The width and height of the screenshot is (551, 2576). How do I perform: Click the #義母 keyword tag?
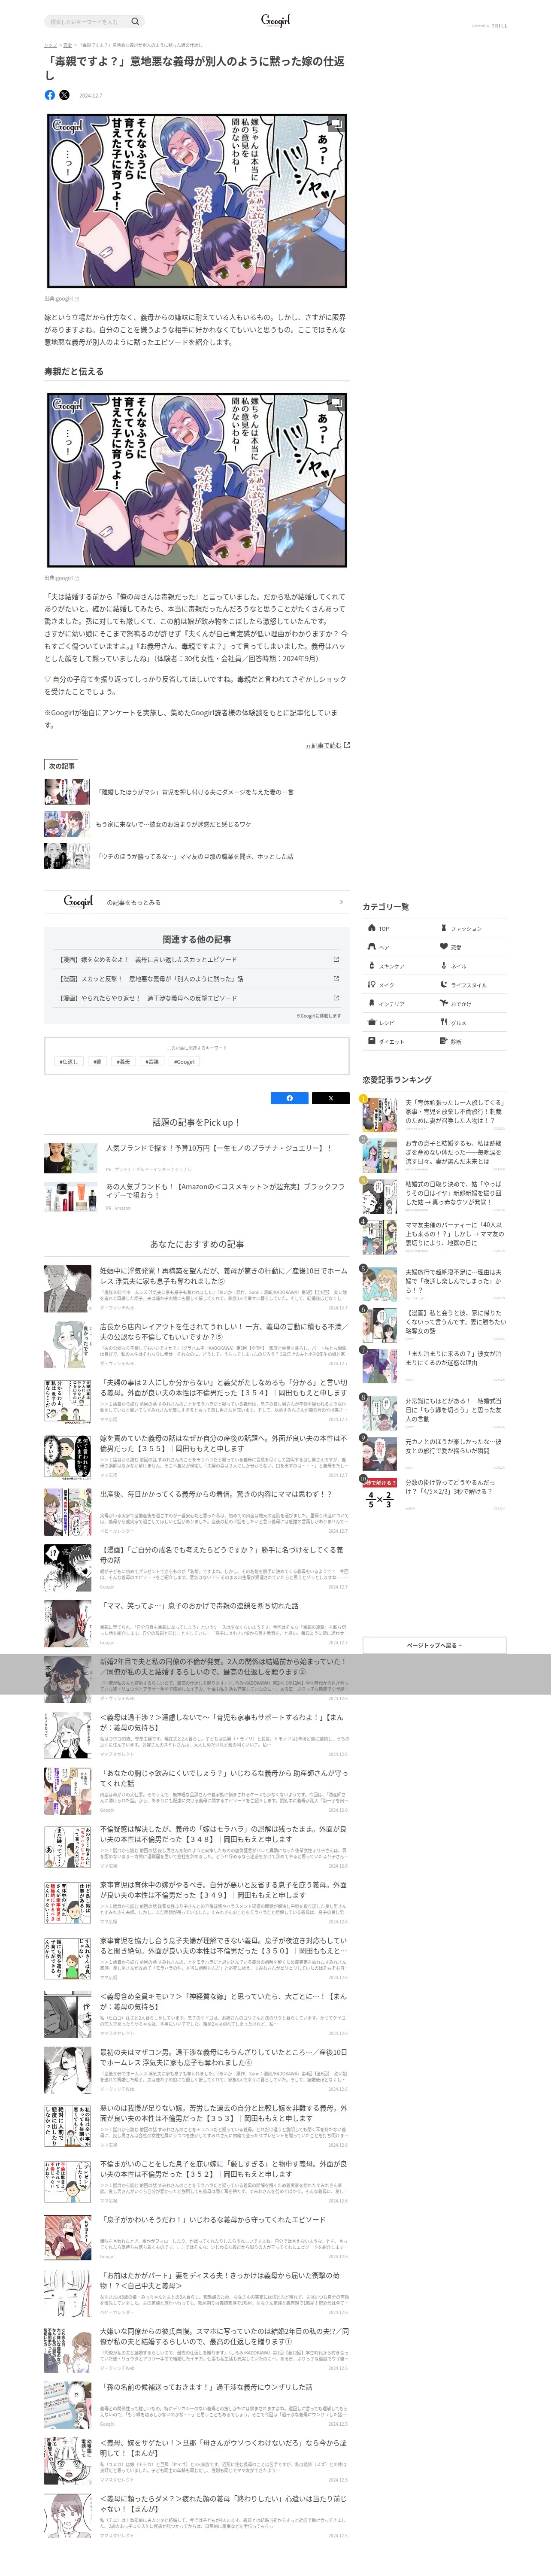click(x=123, y=1062)
